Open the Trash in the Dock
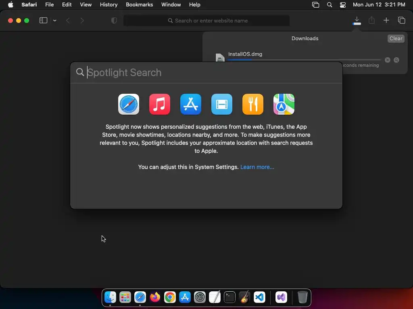 302,297
